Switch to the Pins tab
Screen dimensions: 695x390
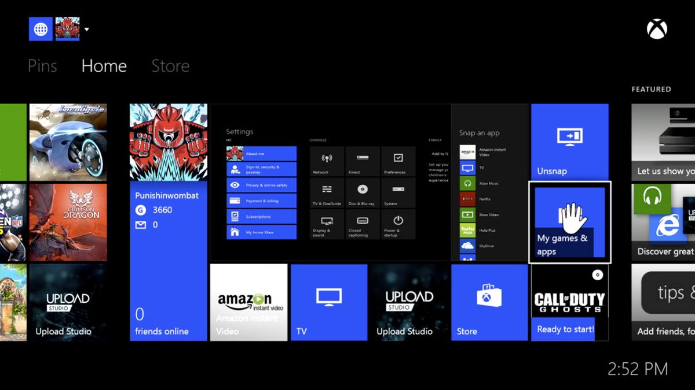[42, 66]
